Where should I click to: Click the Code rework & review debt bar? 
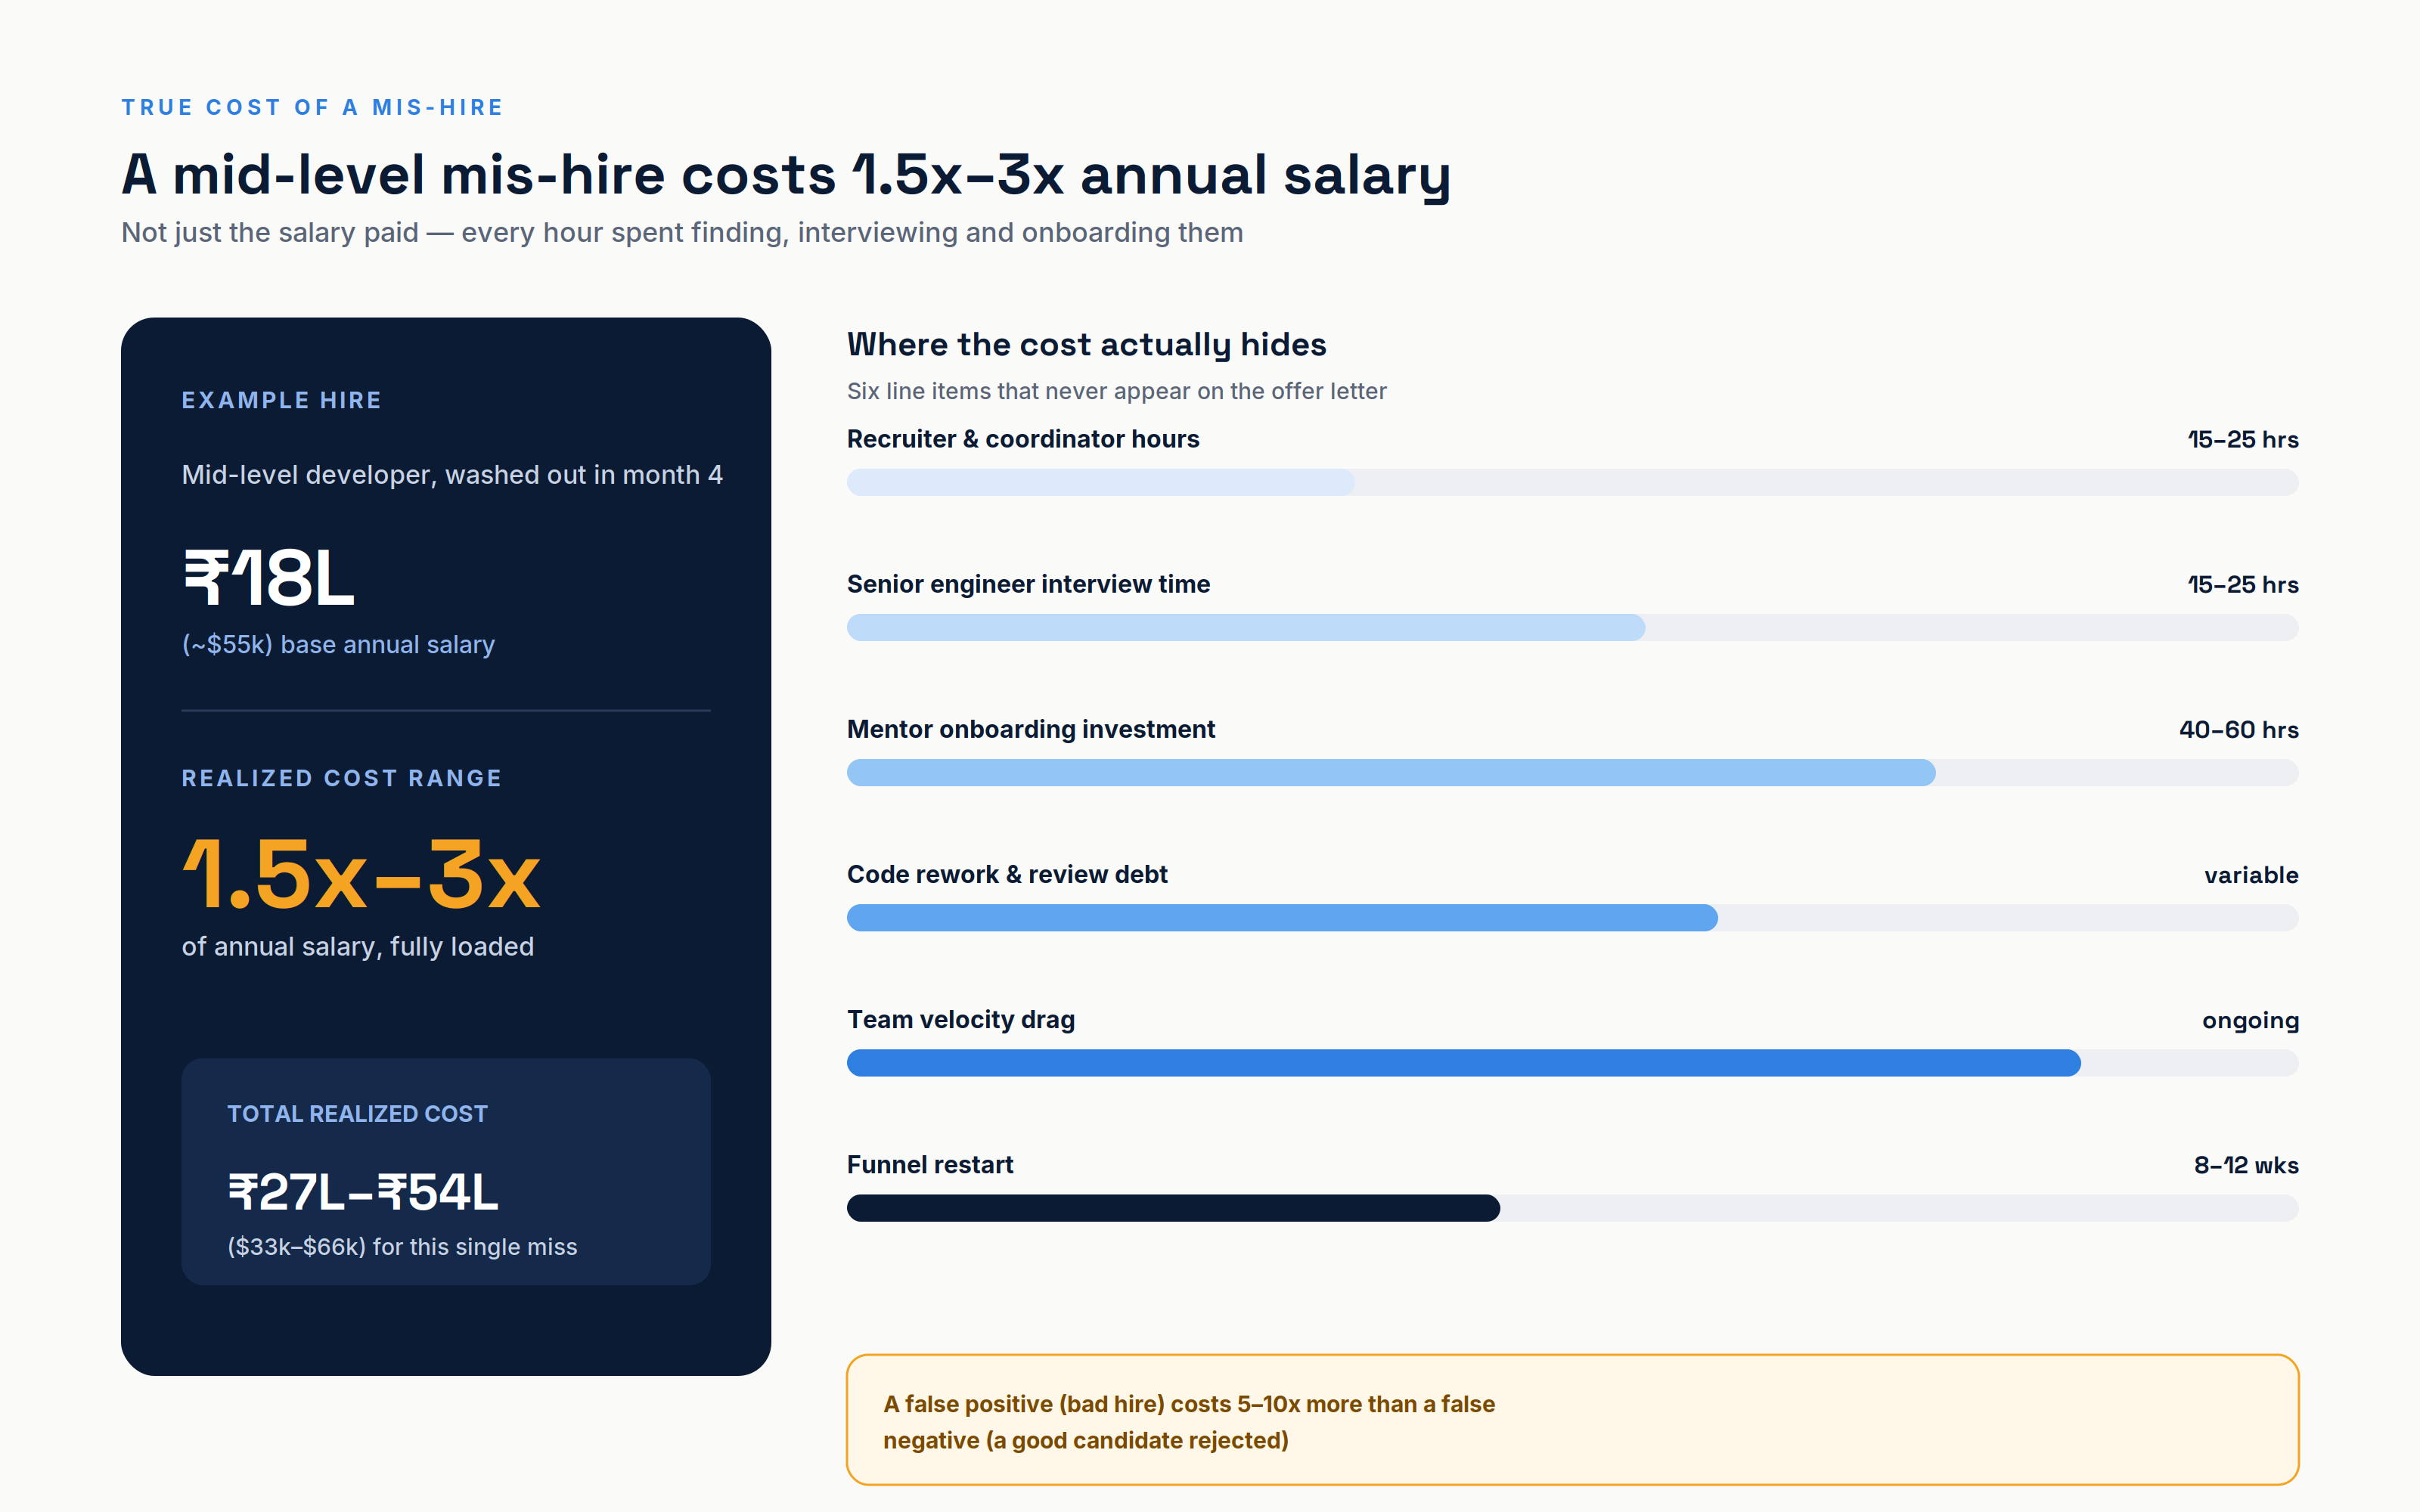[x=1572, y=918]
